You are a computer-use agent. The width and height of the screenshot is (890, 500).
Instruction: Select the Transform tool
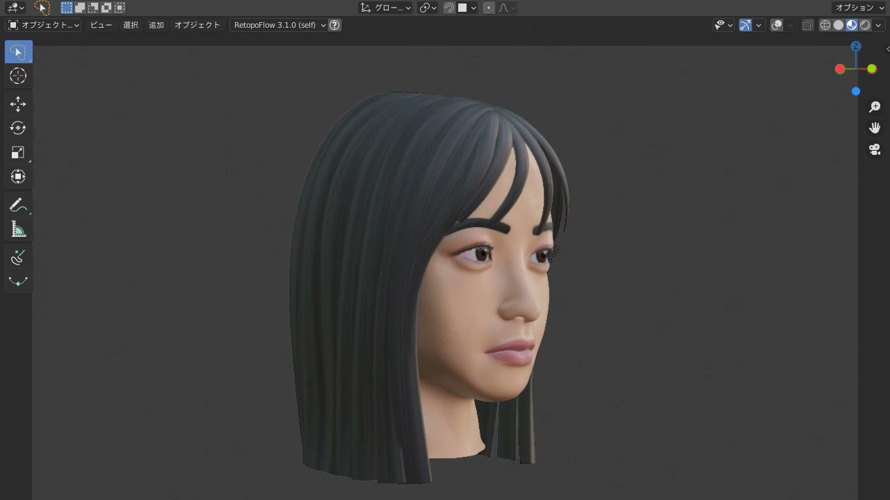tap(18, 177)
